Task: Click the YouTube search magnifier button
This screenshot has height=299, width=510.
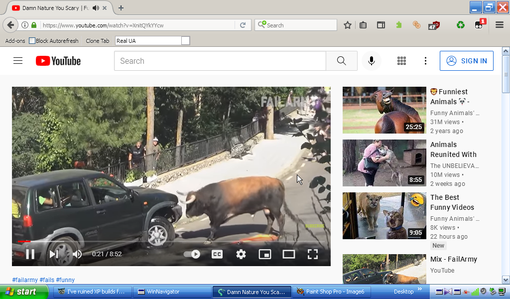Action: click(x=342, y=61)
